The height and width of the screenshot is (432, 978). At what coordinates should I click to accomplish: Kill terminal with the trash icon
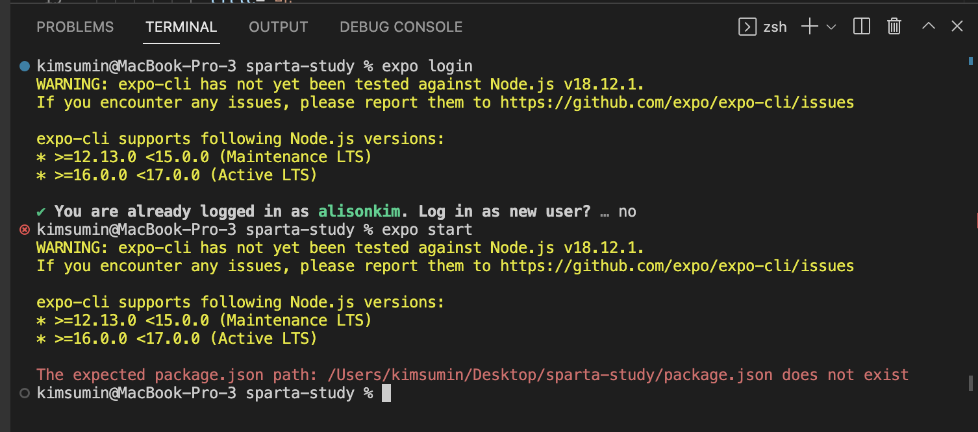pos(894,27)
